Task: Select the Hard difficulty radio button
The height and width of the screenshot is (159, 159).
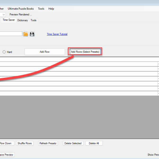Action: pos(4,52)
